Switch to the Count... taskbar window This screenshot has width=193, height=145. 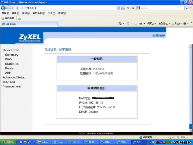pos(60,142)
